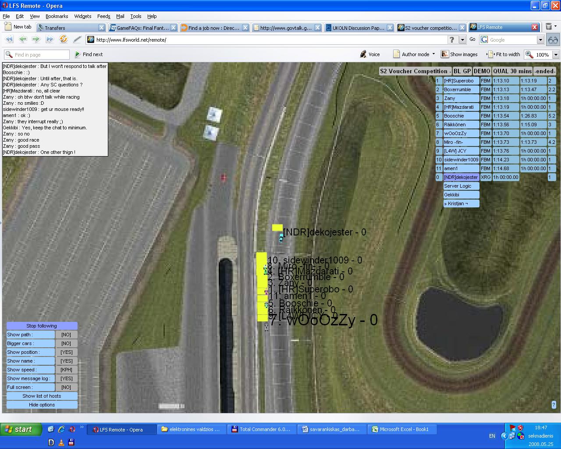Click the Hide options button
This screenshot has width=561, height=449.
point(42,405)
